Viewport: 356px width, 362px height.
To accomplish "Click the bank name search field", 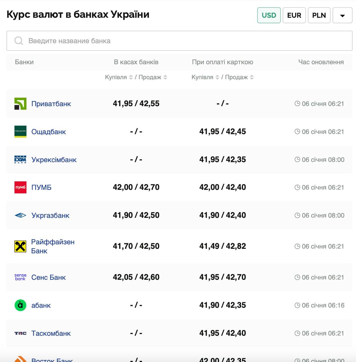I will point(186,41).
